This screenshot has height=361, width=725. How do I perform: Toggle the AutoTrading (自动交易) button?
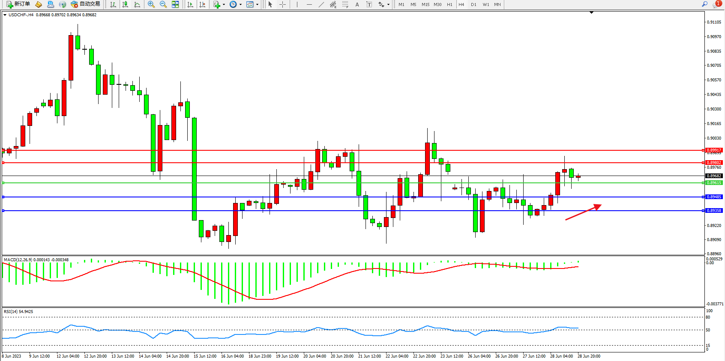tap(86, 4)
